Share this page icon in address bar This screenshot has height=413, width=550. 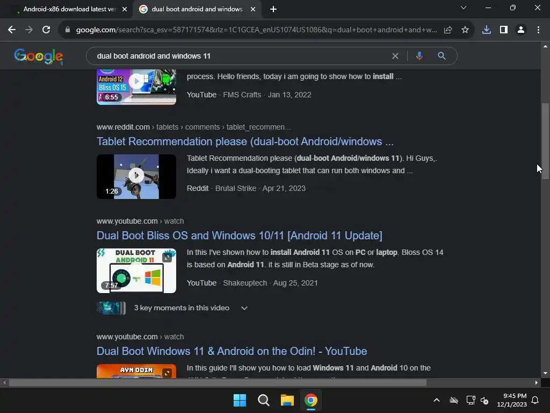[x=448, y=30]
